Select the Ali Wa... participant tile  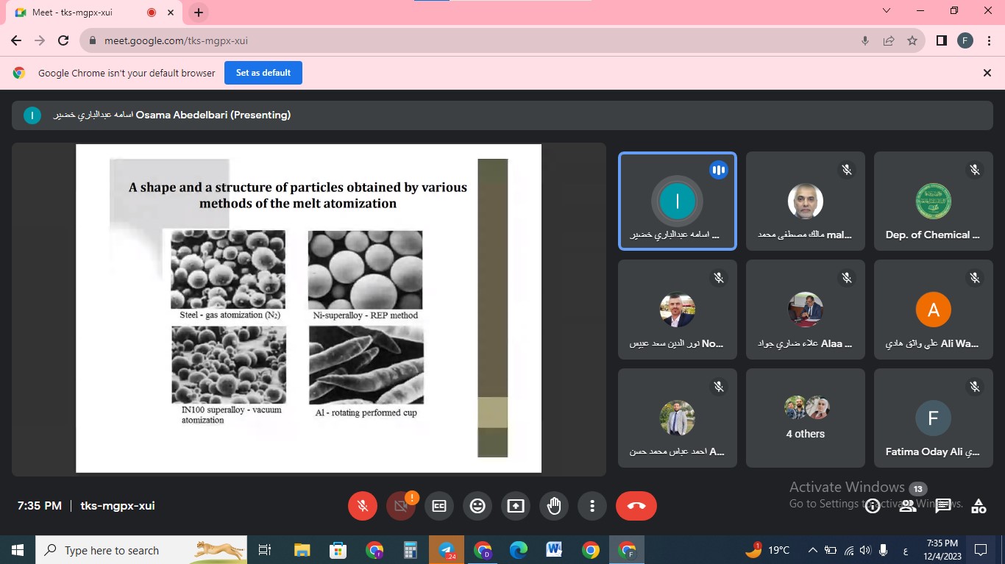[934, 310]
